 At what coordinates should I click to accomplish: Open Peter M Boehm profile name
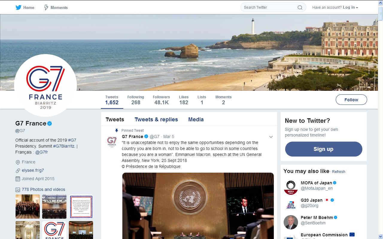[x=317, y=217]
